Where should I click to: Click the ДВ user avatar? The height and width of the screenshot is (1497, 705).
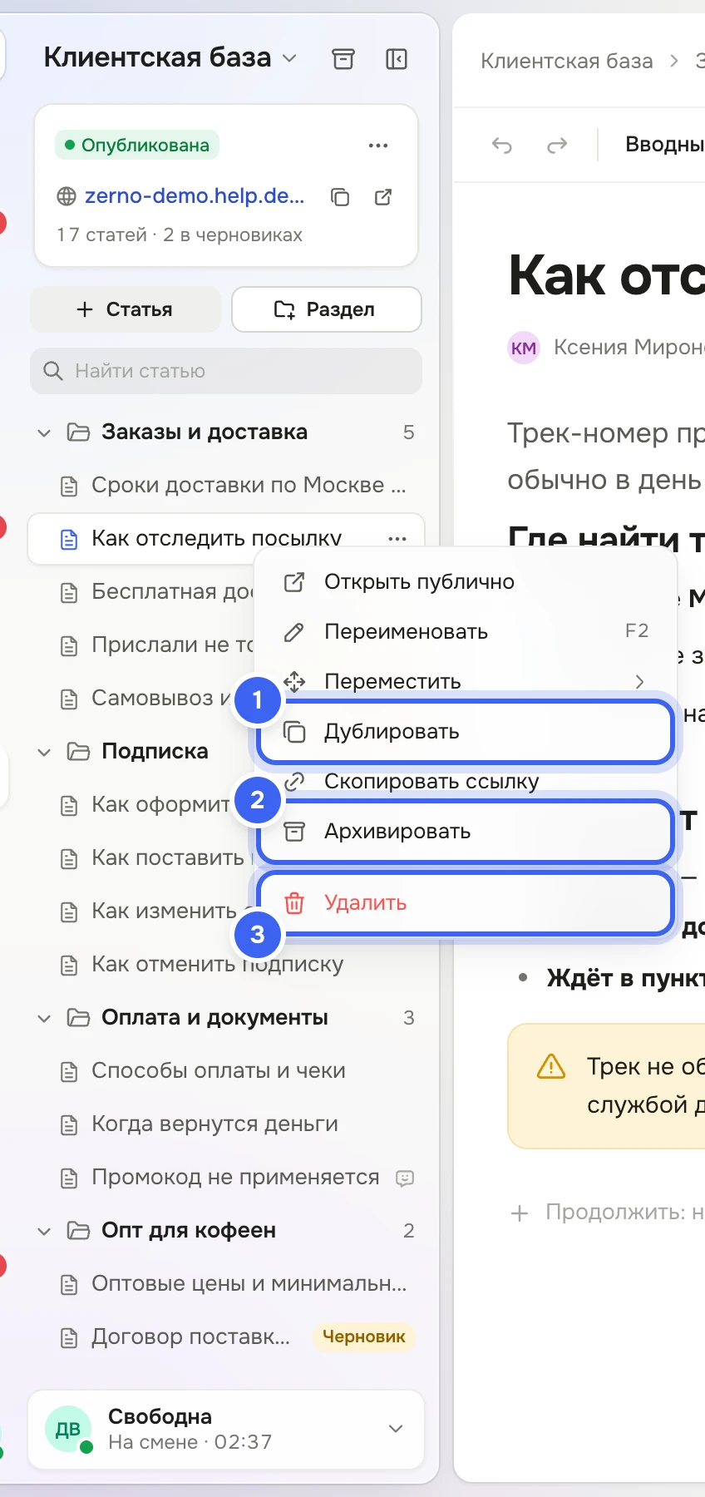[68, 1429]
